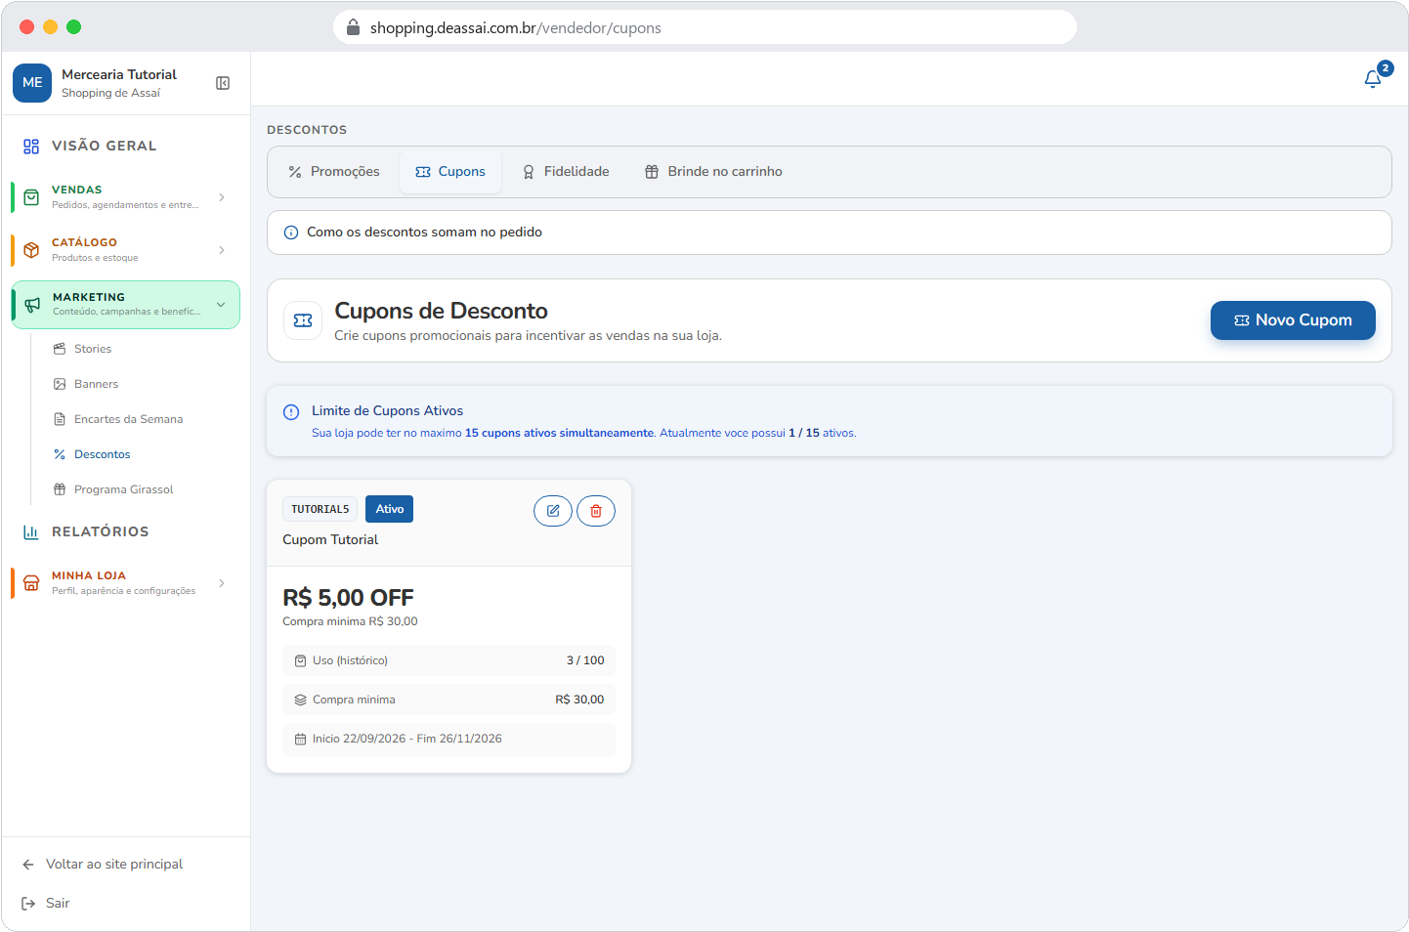Click the Cupom Tutorial coupon name
Screen dimensions: 1409x932
330,540
